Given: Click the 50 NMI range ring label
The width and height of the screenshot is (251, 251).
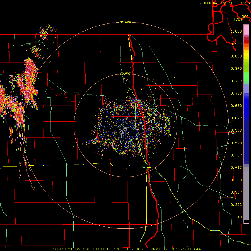Looking at the screenshot, I should [x=125, y=74].
